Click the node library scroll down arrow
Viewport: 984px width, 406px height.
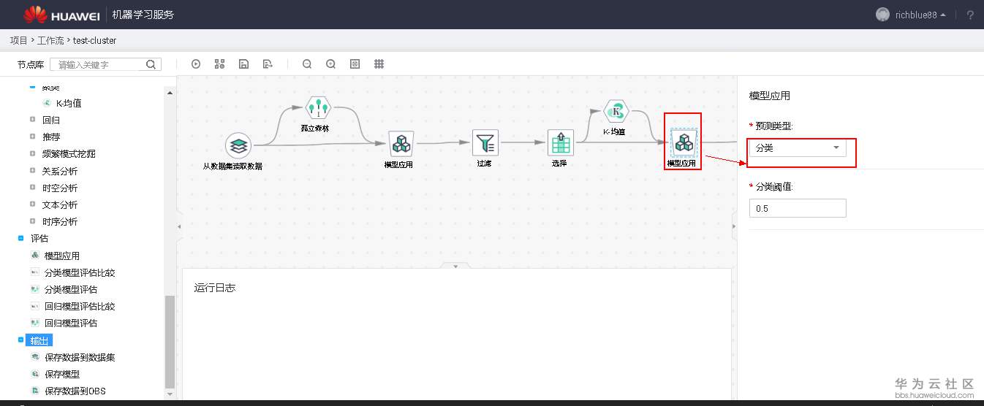click(x=170, y=394)
